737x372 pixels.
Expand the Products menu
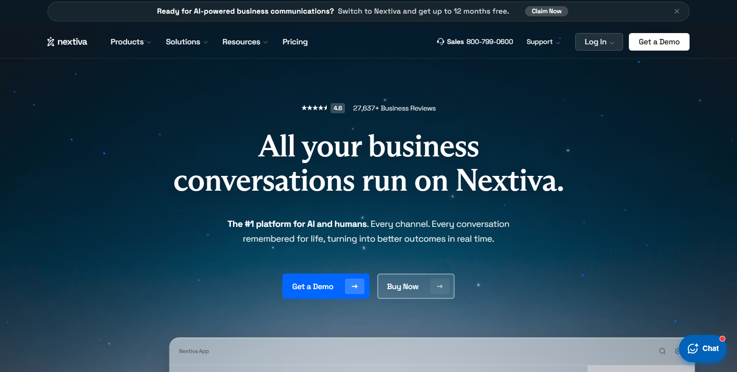coord(131,42)
